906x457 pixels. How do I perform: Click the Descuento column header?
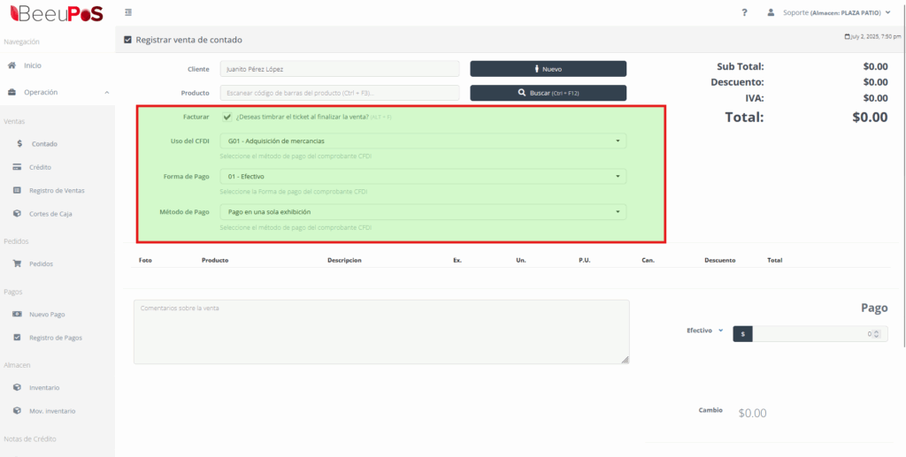pyautogui.click(x=720, y=260)
